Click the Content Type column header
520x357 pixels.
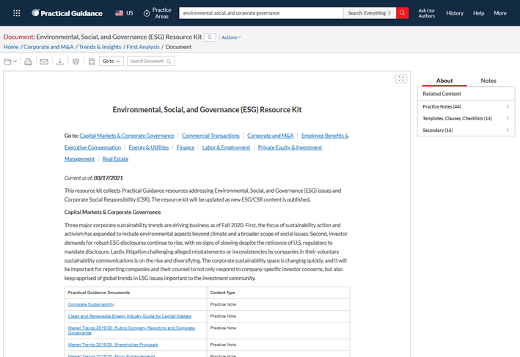[222, 292]
